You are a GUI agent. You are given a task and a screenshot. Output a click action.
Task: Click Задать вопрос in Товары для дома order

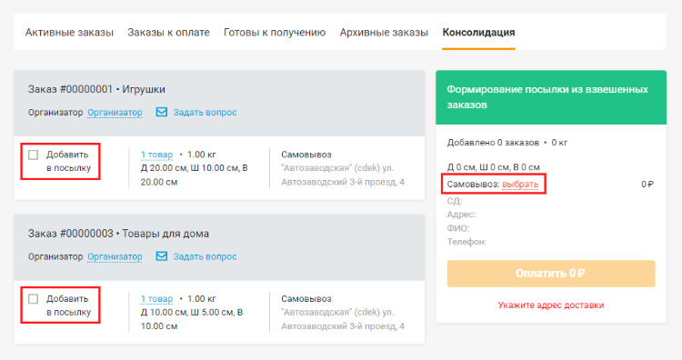pos(205,257)
